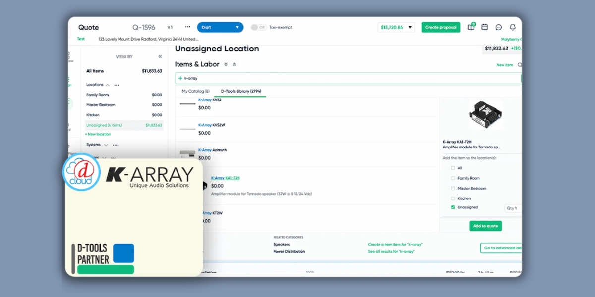
Task: Open the Power Distribution related category
Action: coord(290,251)
